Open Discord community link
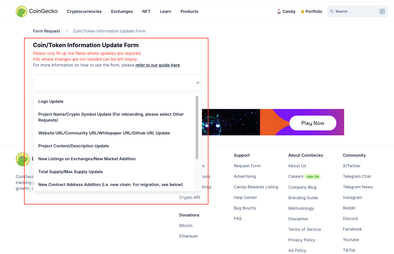 [x=350, y=219]
